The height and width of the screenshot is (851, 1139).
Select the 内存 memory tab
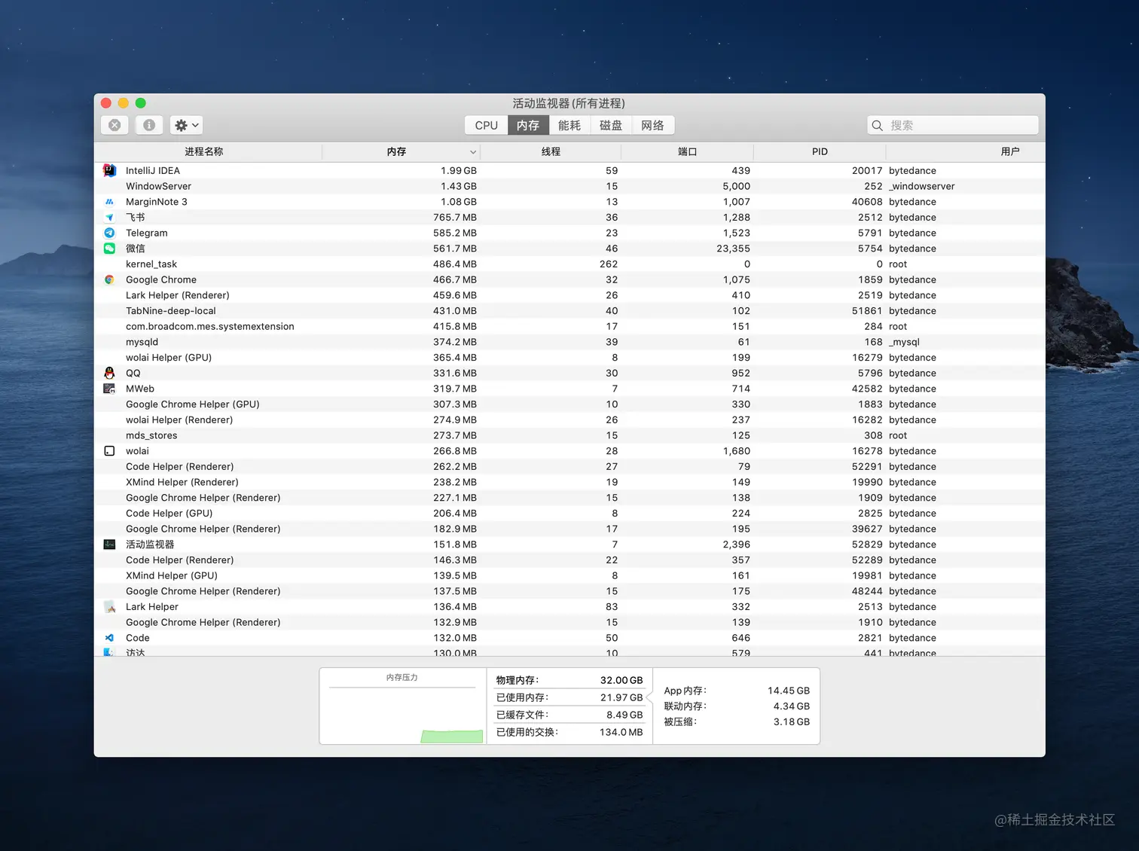pyautogui.click(x=528, y=125)
